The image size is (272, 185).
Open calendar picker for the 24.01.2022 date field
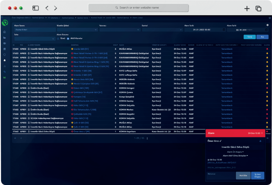coord(224,30)
